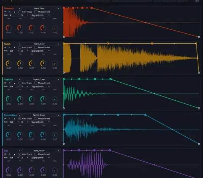203x178 pixels.
Task: Click next sample arrow on Sub layer
Action: [58, 151]
